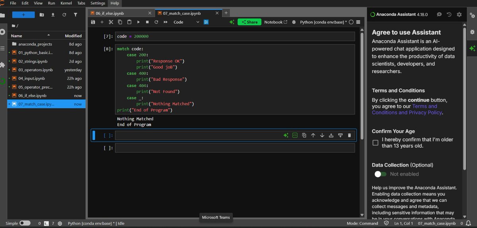Insert a cell below the active cell
The width and height of the screenshot is (477, 228).
point(340,135)
